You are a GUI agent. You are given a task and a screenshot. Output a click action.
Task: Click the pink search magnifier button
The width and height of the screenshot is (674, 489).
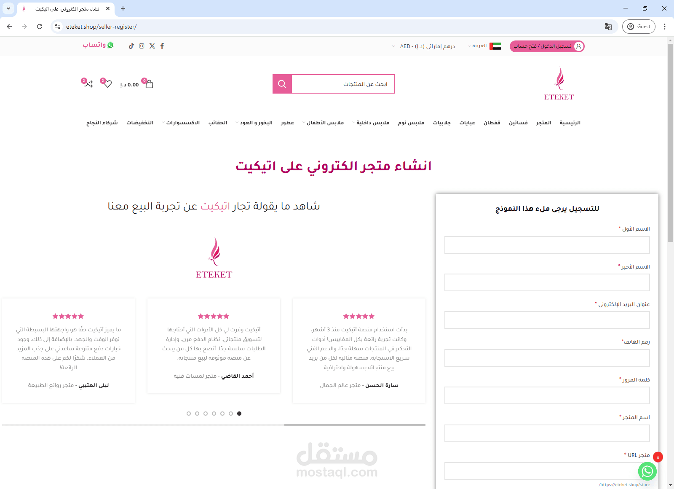click(x=282, y=84)
